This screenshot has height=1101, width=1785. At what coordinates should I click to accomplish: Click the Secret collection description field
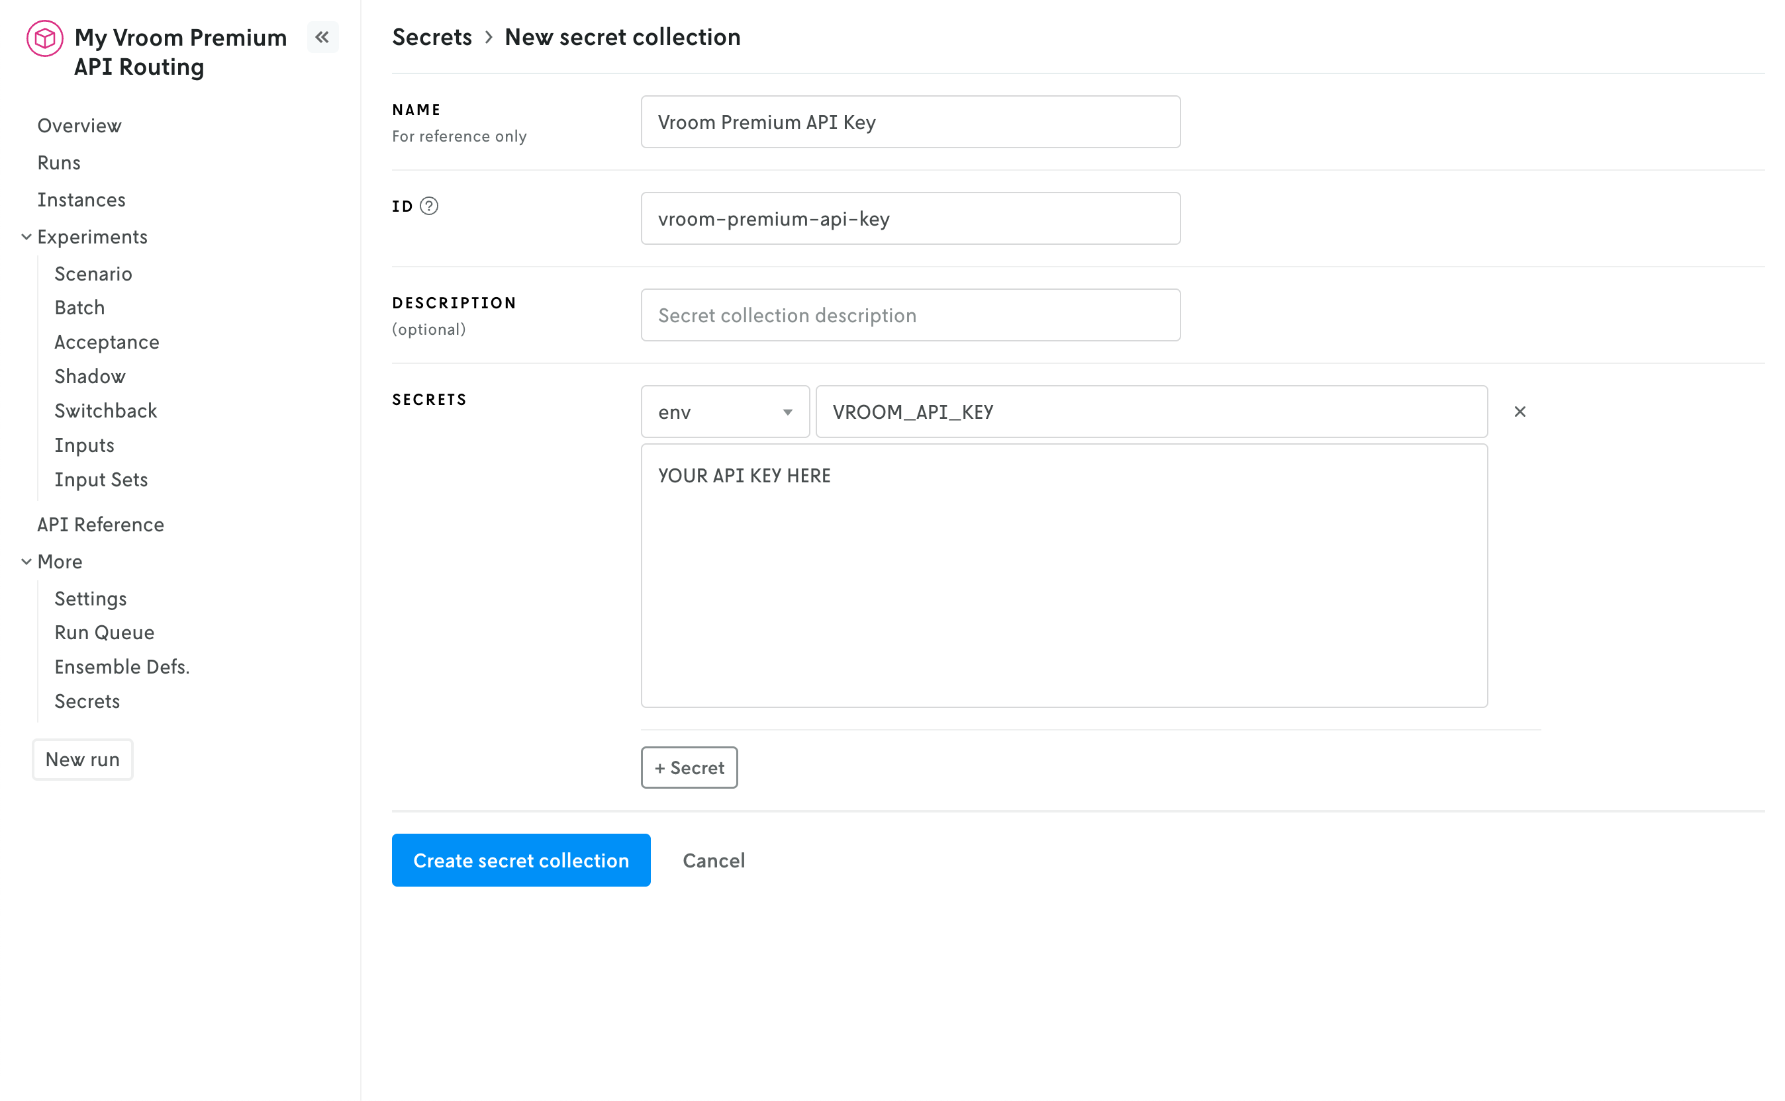click(x=909, y=314)
